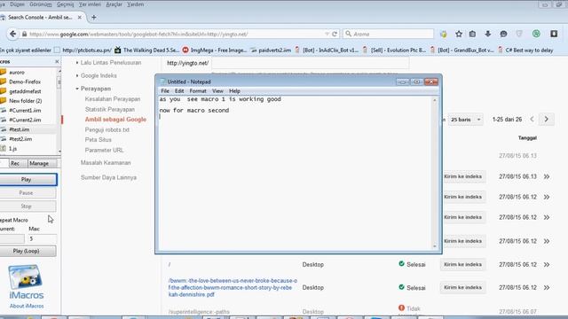Click the Play (Loop) button
568x319 pixels.
(x=26, y=251)
